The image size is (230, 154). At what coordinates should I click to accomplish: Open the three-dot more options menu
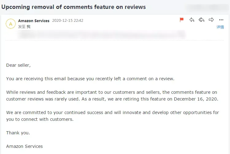[x=221, y=20]
